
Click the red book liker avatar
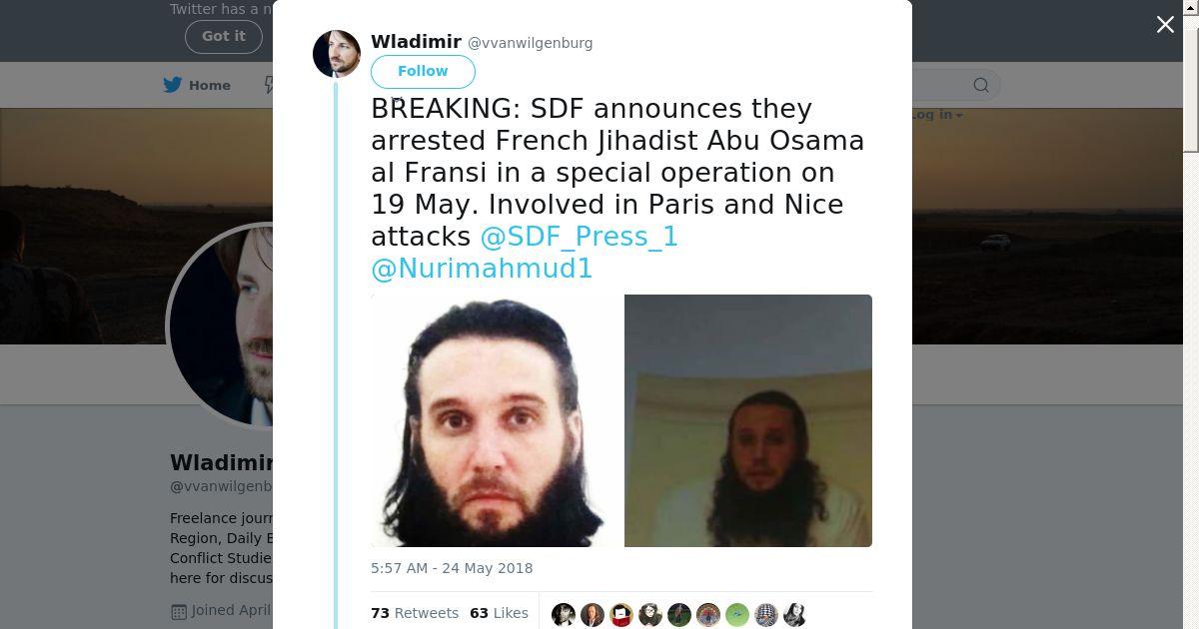[x=621, y=614]
